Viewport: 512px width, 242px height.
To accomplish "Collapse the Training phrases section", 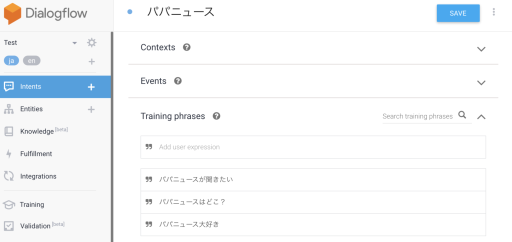I will [481, 116].
